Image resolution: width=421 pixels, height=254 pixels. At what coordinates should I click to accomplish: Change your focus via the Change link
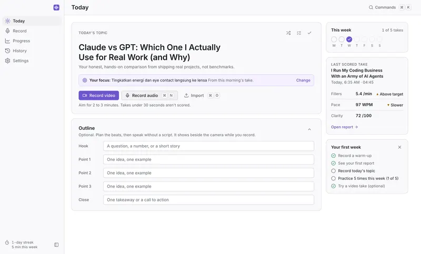pyautogui.click(x=303, y=80)
